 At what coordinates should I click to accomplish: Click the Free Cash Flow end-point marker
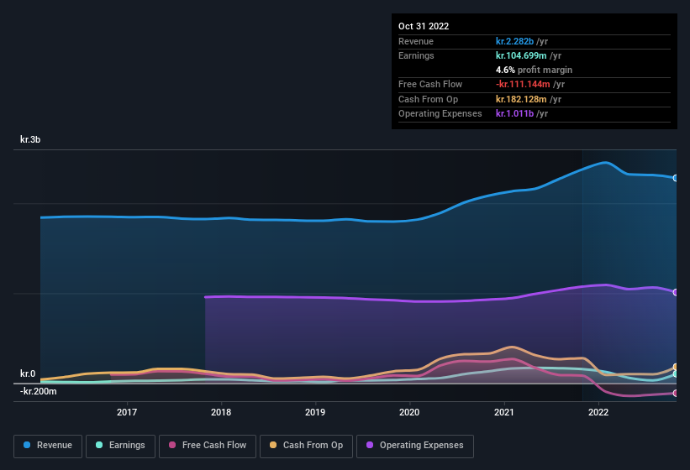676,393
